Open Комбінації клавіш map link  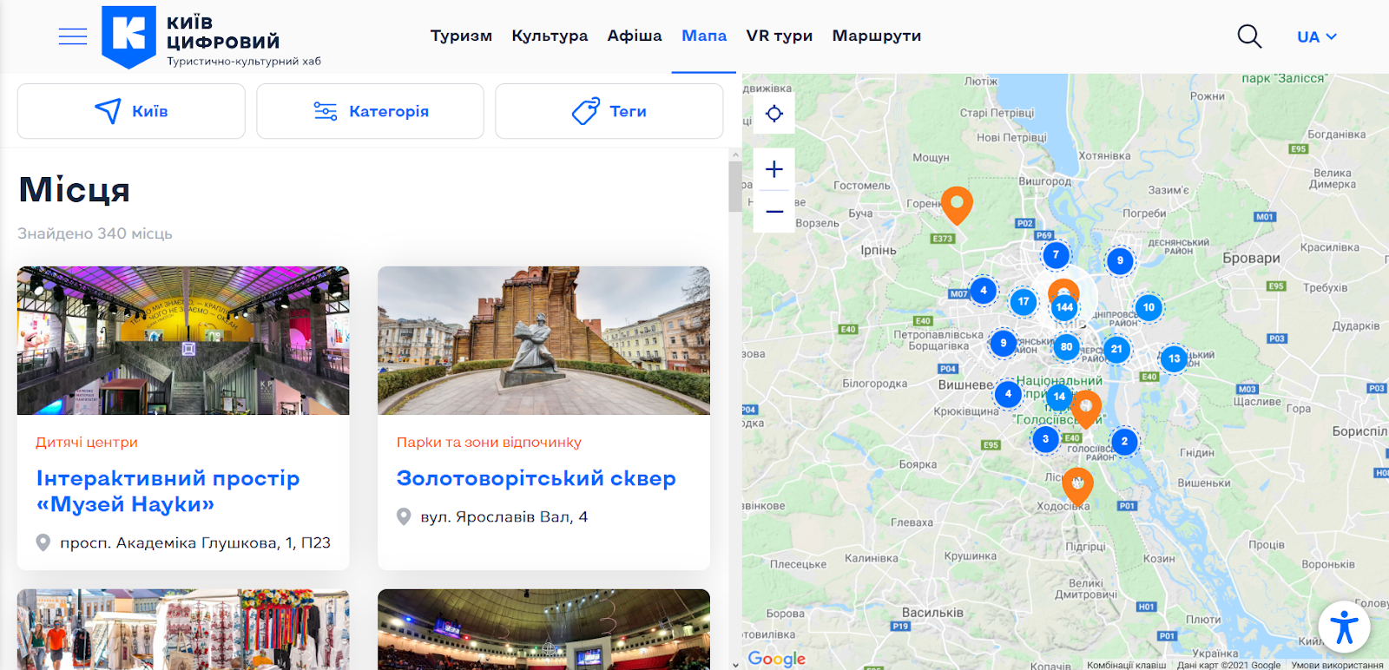(1126, 665)
